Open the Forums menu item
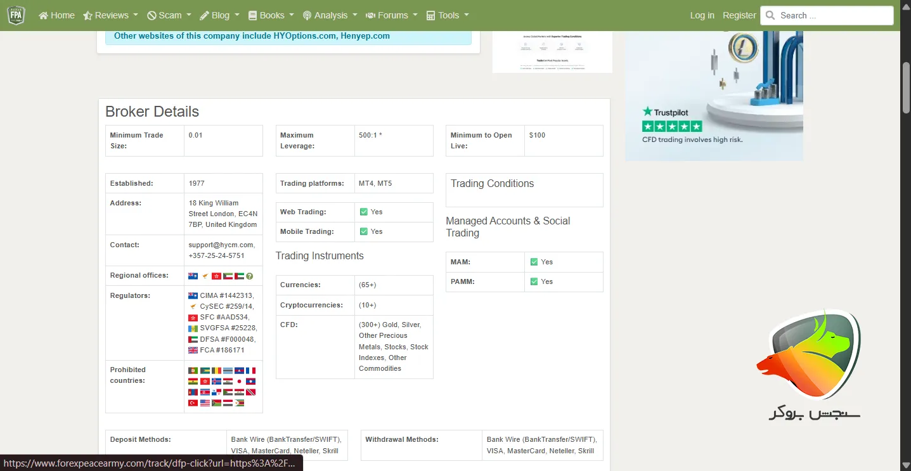Image resolution: width=911 pixels, height=471 pixels. [x=392, y=15]
